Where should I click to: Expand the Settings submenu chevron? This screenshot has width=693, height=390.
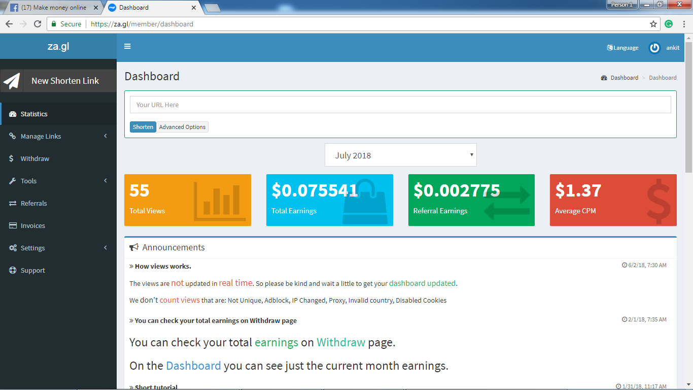pyautogui.click(x=106, y=248)
